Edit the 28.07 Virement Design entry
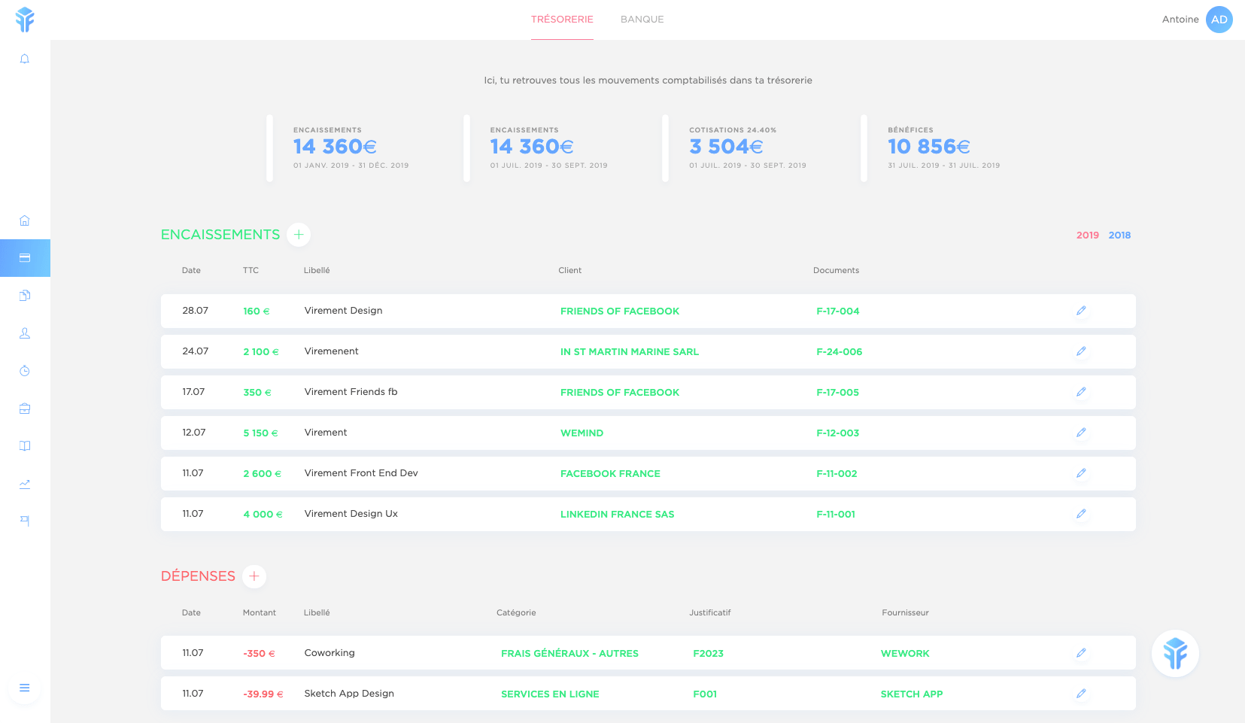Image resolution: width=1245 pixels, height=723 pixels. pyautogui.click(x=1081, y=311)
